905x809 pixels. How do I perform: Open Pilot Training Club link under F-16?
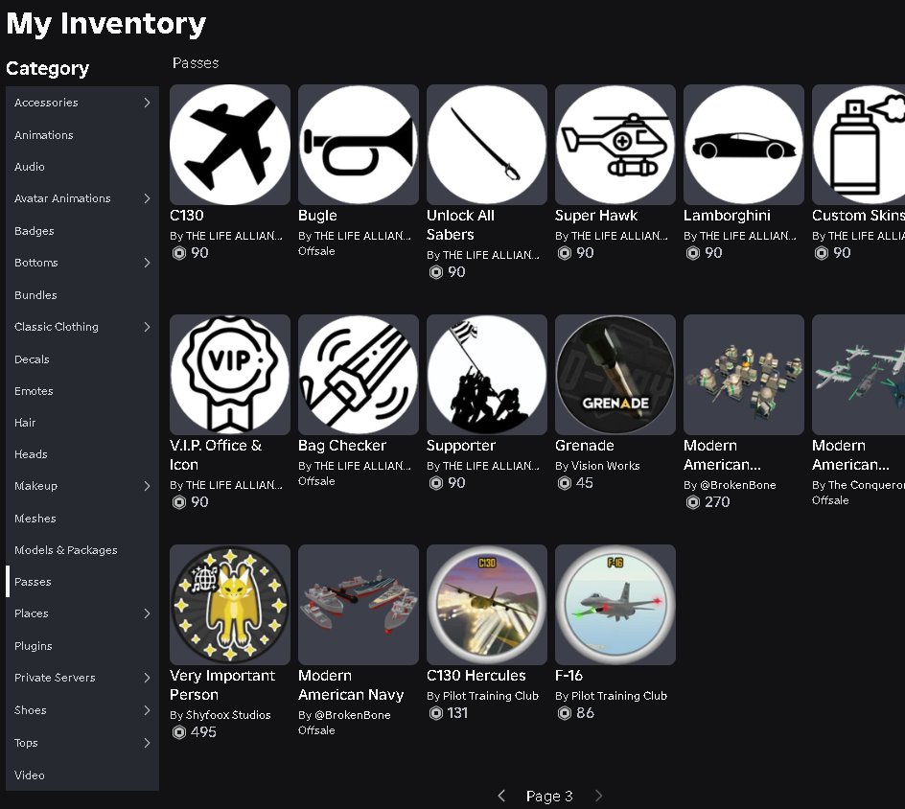tap(618, 696)
